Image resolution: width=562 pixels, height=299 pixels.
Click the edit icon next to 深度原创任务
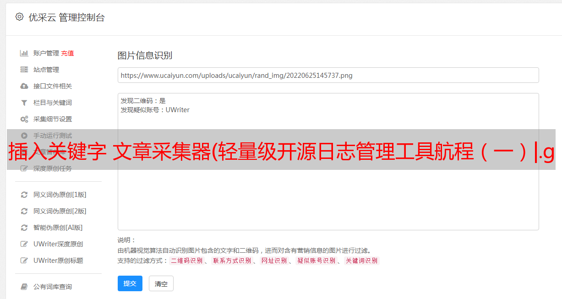point(24,169)
